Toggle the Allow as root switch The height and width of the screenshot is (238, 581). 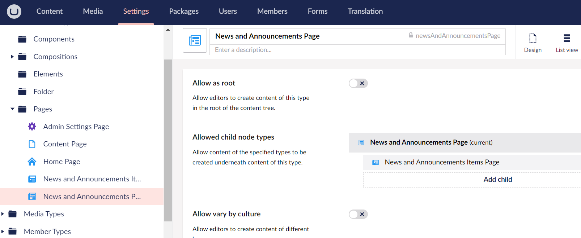click(x=358, y=83)
